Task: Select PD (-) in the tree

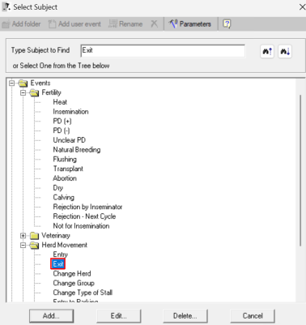Action: (62, 130)
